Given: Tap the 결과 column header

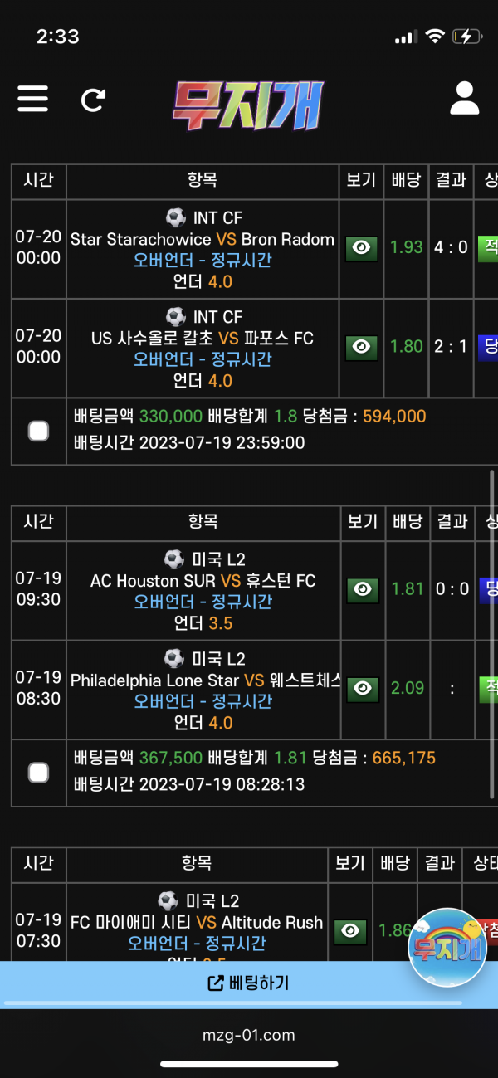Looking at the screenshot, I should (451, 180).
